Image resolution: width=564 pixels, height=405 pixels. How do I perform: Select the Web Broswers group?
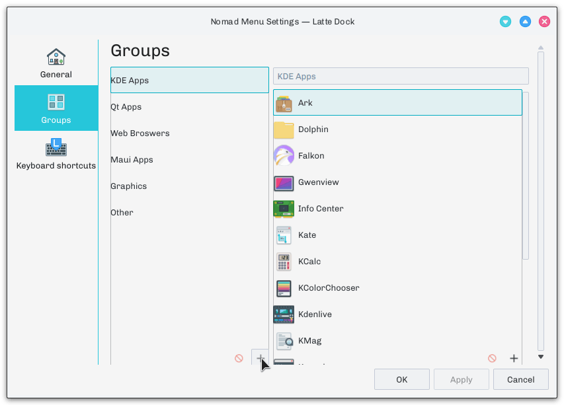tap(190, 133)
